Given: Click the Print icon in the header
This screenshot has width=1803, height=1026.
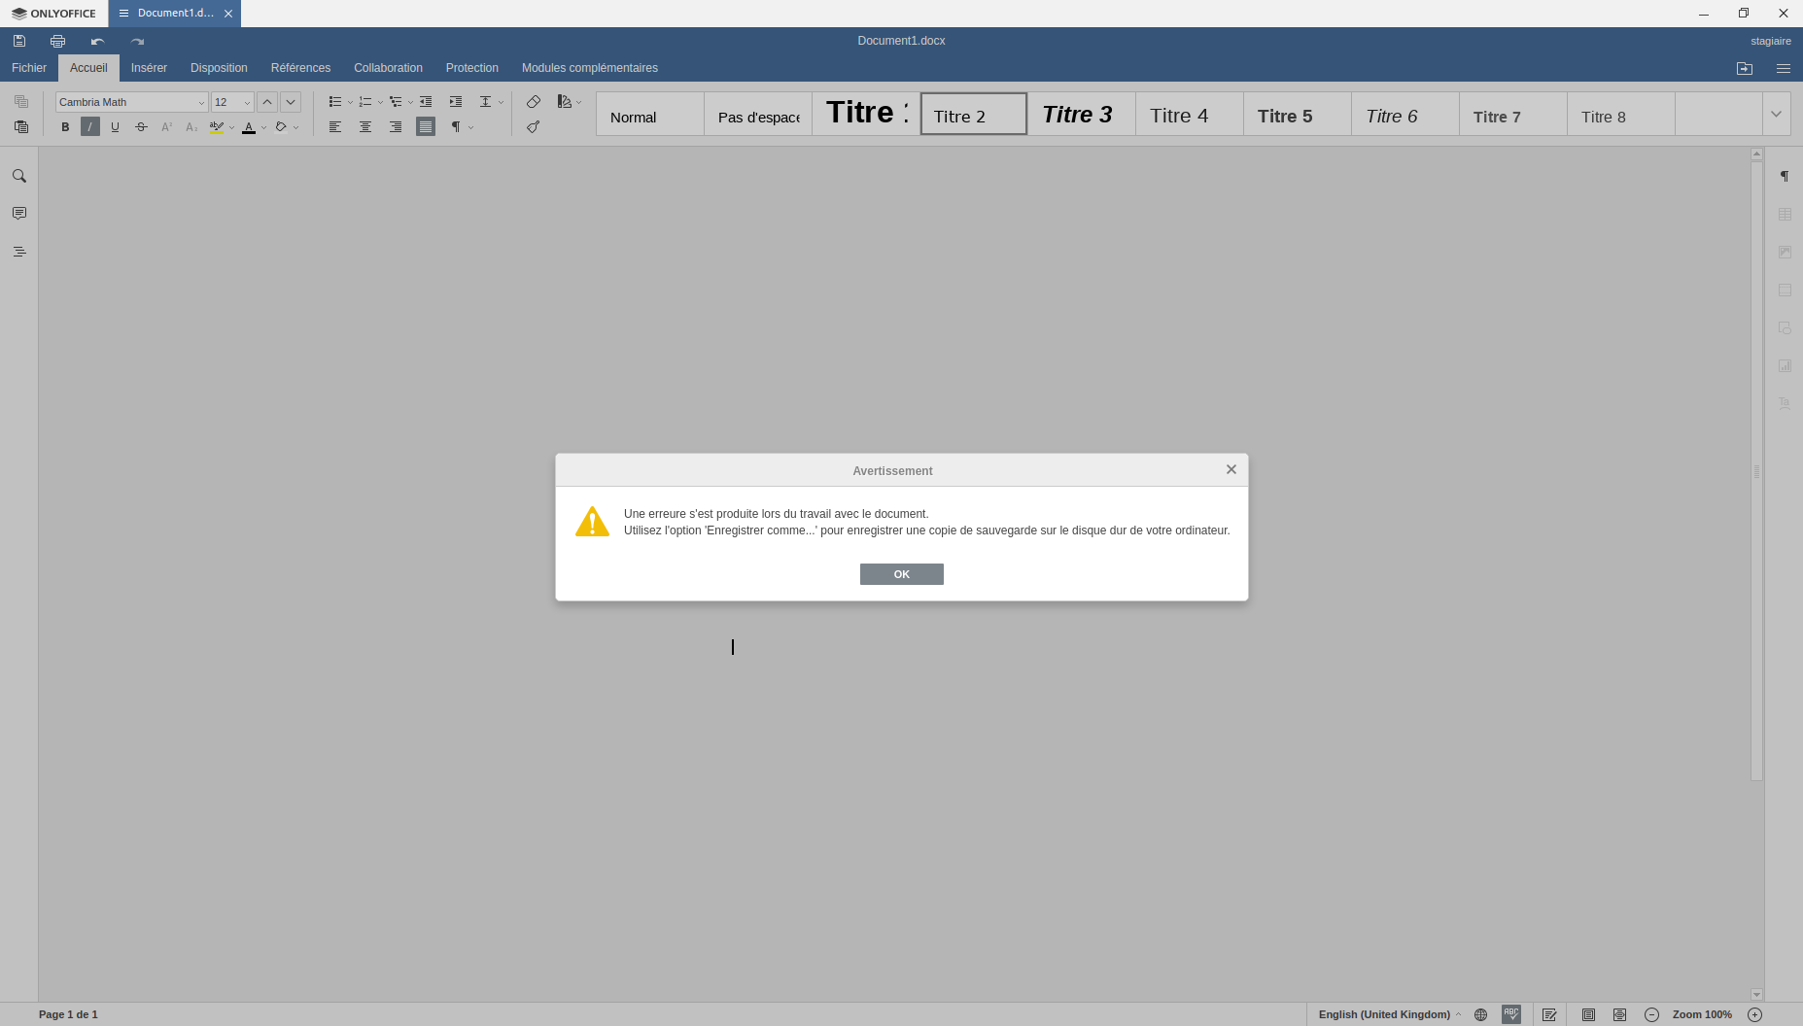Looking at the screenshot, I should click(x=57, y=41).
